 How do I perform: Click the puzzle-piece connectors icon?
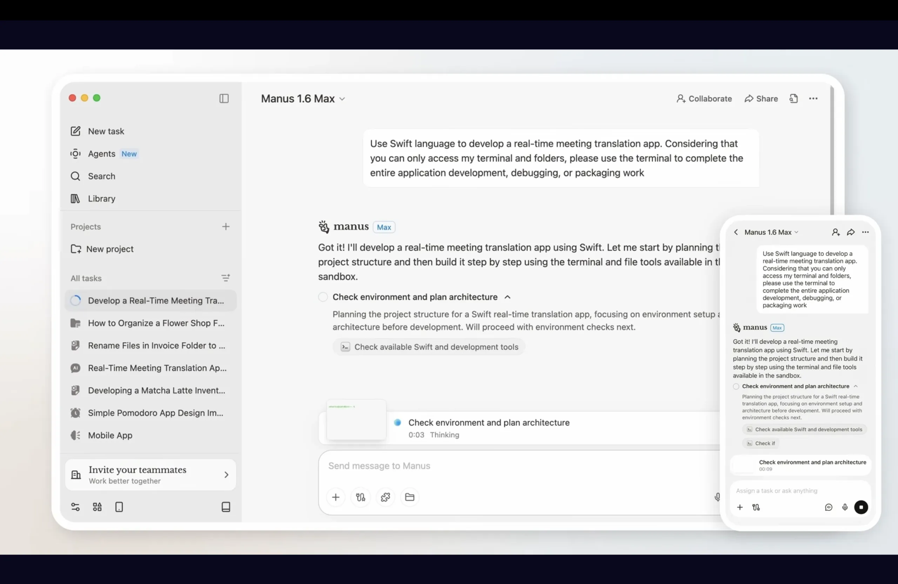click(385, 497)
